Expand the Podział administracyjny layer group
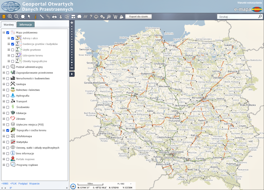264x190 pixels. pos(4,67)
